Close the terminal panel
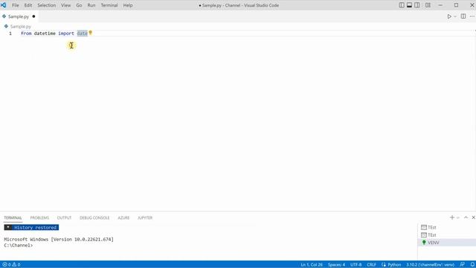 click(473, 217)
